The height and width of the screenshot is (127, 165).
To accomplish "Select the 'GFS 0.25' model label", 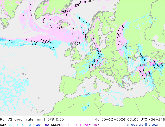I will pos(55,119).
